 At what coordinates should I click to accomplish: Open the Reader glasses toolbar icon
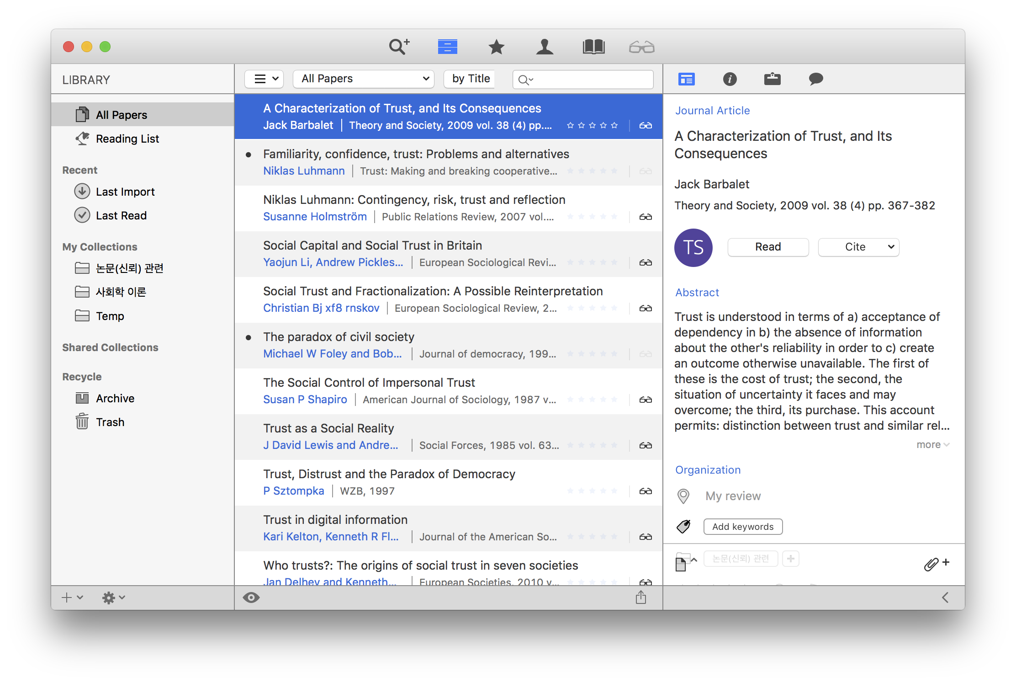pos(642,47)
